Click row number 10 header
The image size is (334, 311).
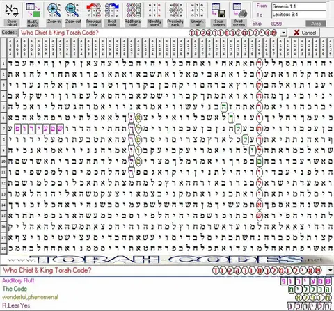(3, 161)
